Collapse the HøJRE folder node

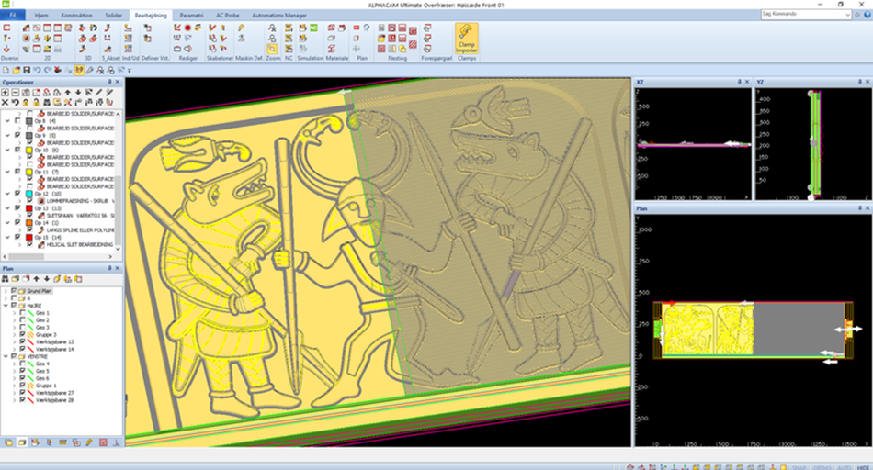coord(6,306)
